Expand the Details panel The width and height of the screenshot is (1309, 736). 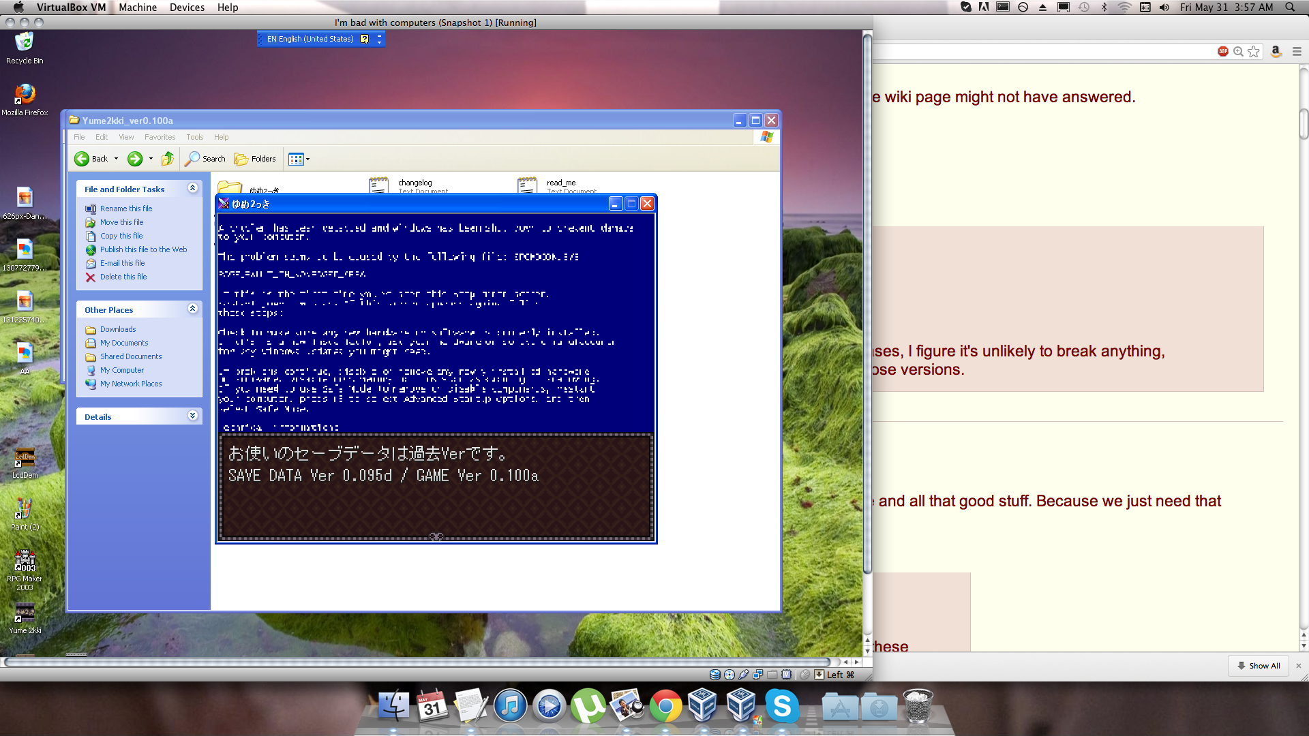tap(192, 416)
